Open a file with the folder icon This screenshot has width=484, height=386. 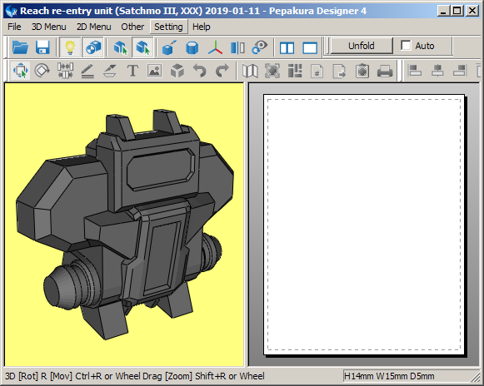pos(20,47)
